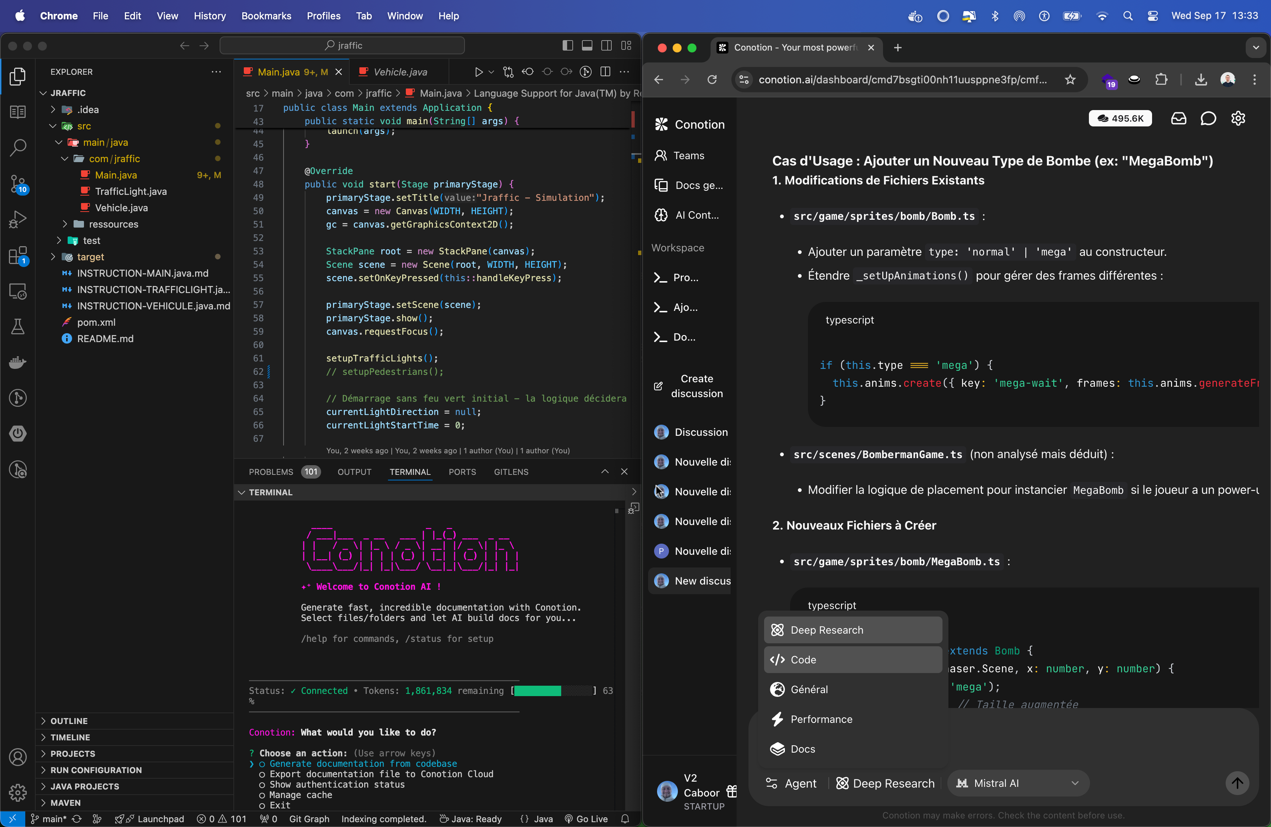Toggle the primary side bar layout button
The image size is (1271, 827).
coord(568,45)
